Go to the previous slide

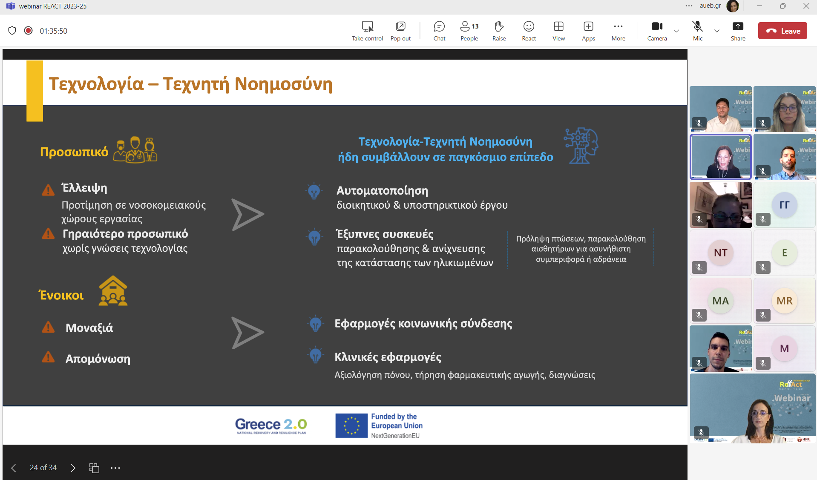[14, 468]
